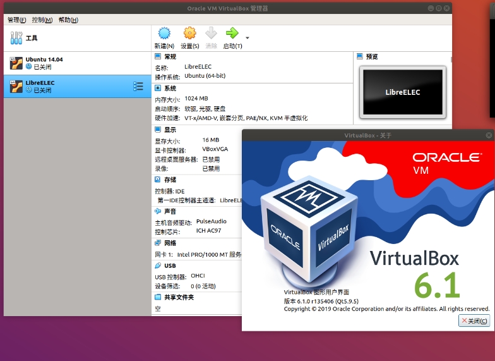495x361 pixels.
Task: Click the 存储 storage section icon
Action: coord(158,180)
